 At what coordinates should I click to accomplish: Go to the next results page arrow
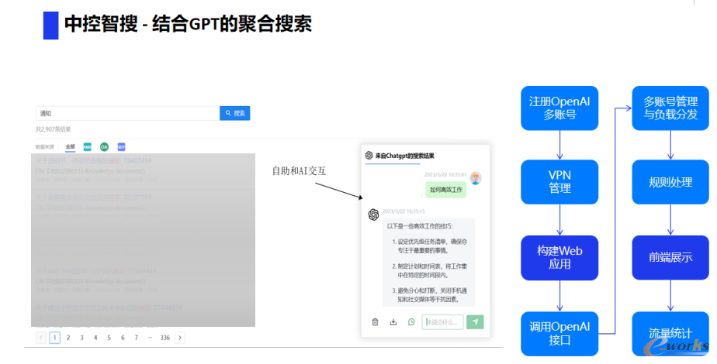pos(180,338)
